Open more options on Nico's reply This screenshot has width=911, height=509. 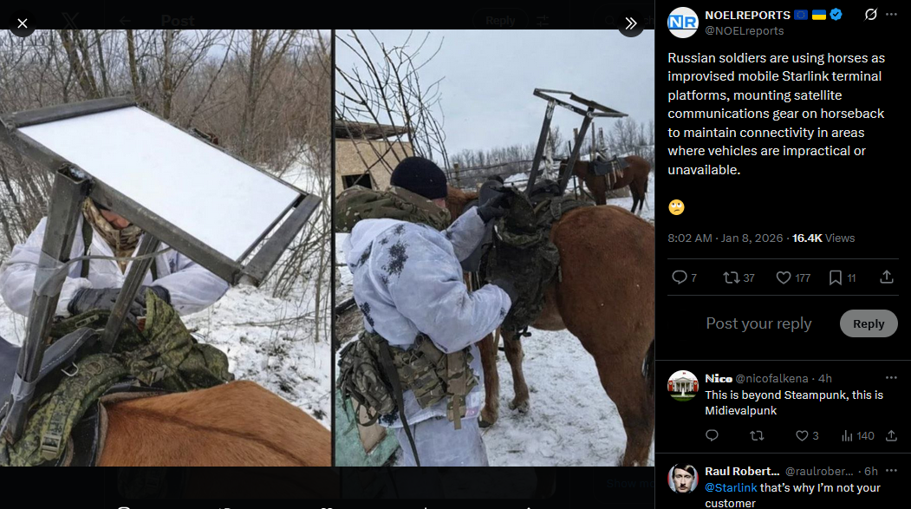coord(891,378)
